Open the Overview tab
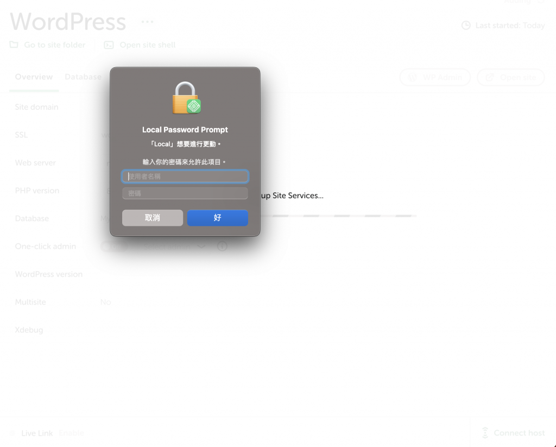The image size is (556, 447). point(34,77)
